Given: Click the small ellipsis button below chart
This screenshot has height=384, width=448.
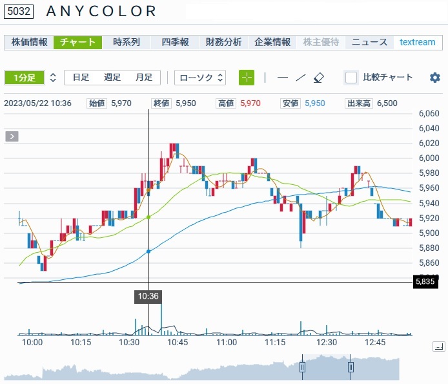Looking at the screenshot, I should (x=438, y=347).
